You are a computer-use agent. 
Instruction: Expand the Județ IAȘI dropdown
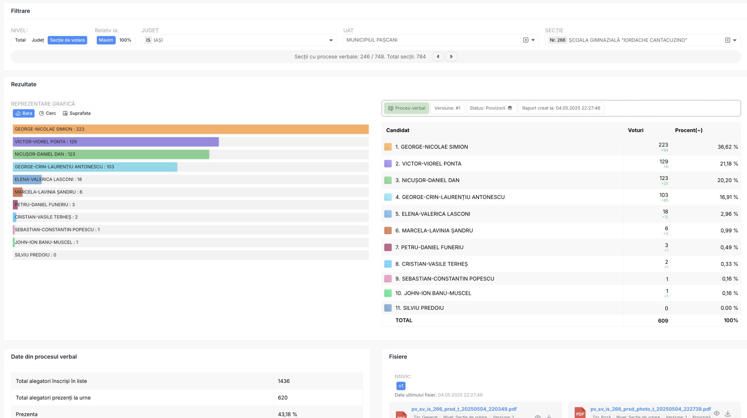(331, 40)
